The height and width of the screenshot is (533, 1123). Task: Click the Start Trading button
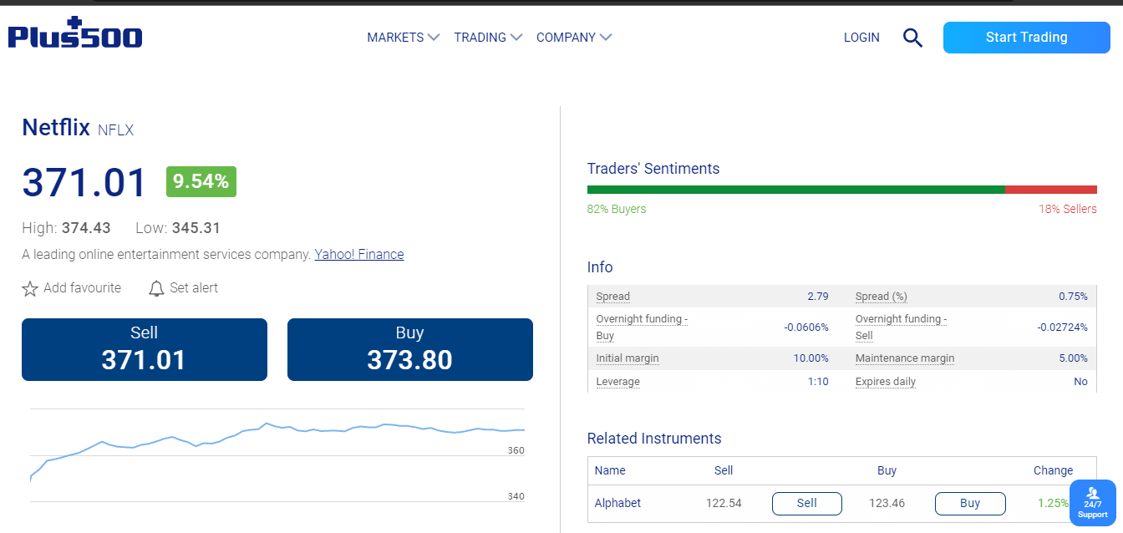click(1027, 38)
